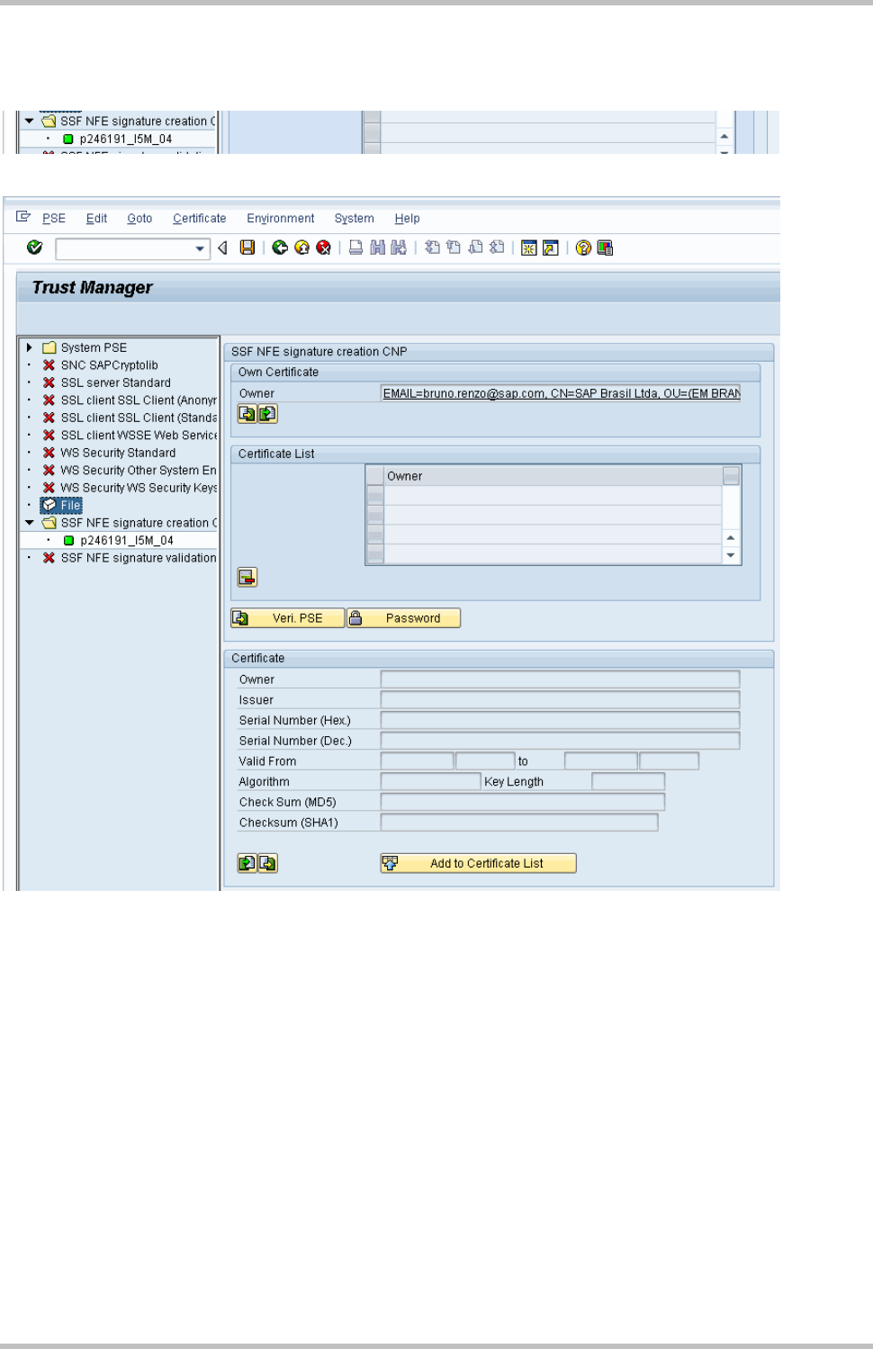The height and width of the screenshot is (1349, 873).
Task: Click remove certificate icon below Certificate List
Action: [x=247, y=578]
